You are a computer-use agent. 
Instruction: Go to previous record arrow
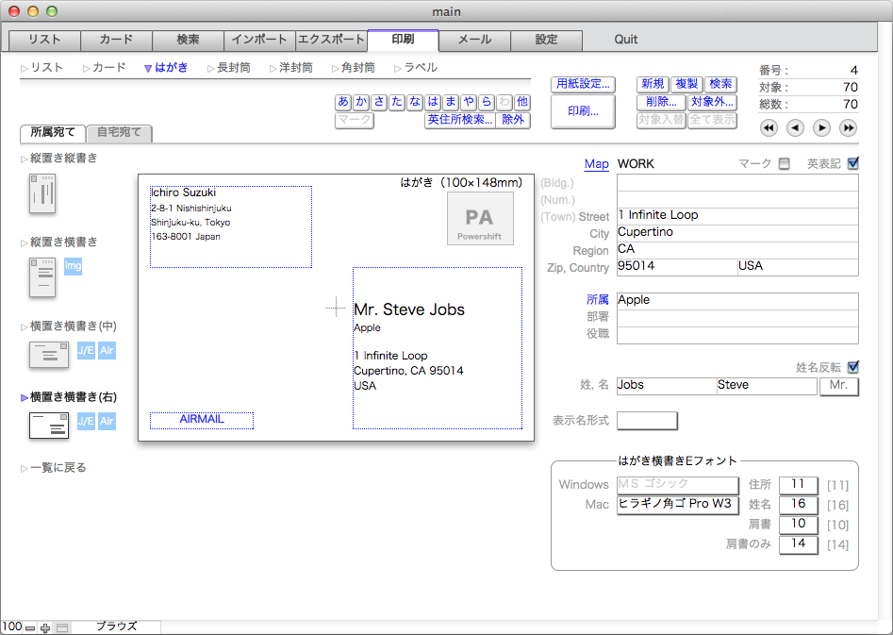(x=795, y=127)
